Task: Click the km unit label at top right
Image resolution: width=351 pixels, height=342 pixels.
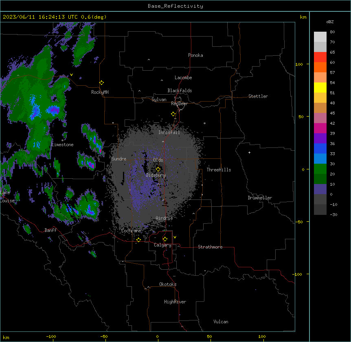Action: (303, 17)
